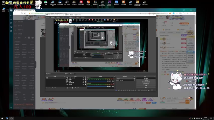
Task: Open scene transition properties gear
Action: 134,78
